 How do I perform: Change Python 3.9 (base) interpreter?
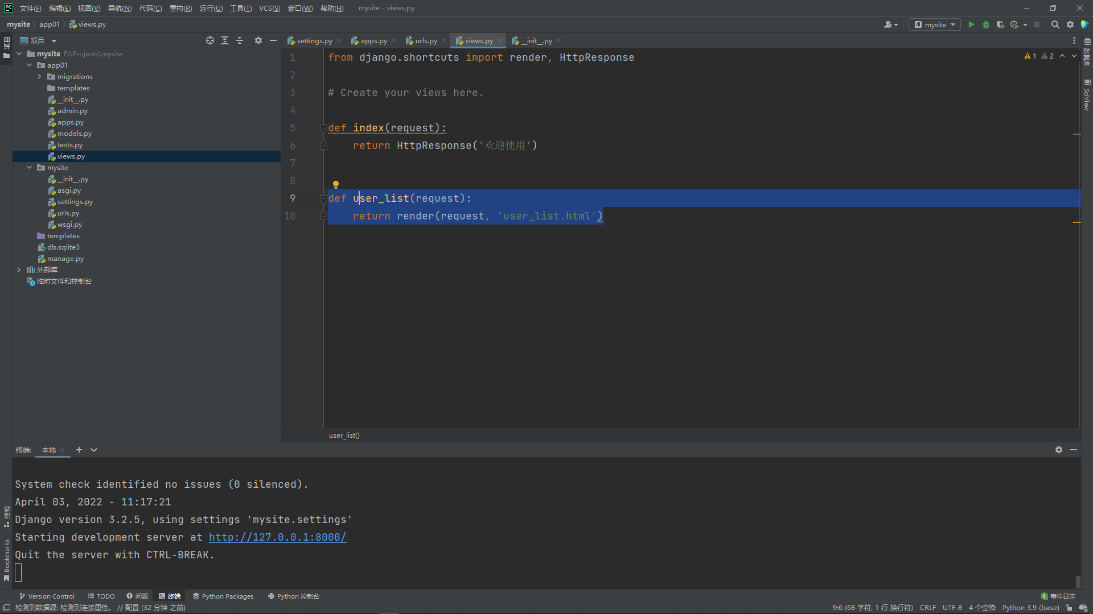tap(1030, 608)
